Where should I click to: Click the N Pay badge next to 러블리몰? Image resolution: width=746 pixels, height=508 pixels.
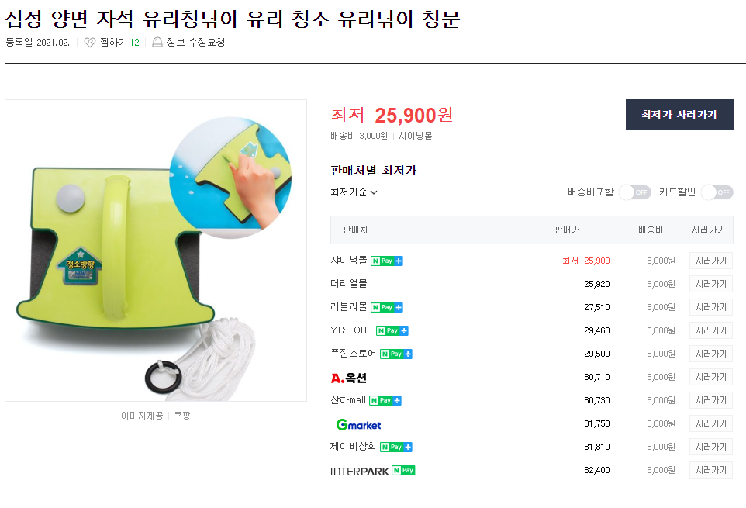click(387, 307)
